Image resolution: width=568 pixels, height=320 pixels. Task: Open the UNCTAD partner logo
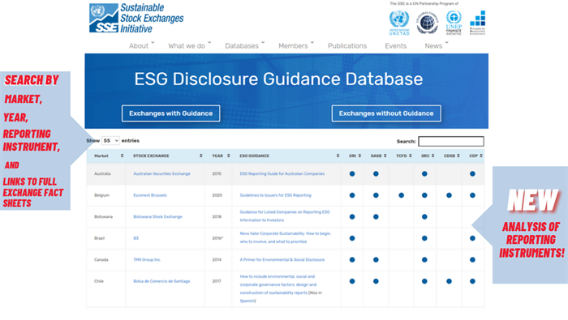click(399, 23)
